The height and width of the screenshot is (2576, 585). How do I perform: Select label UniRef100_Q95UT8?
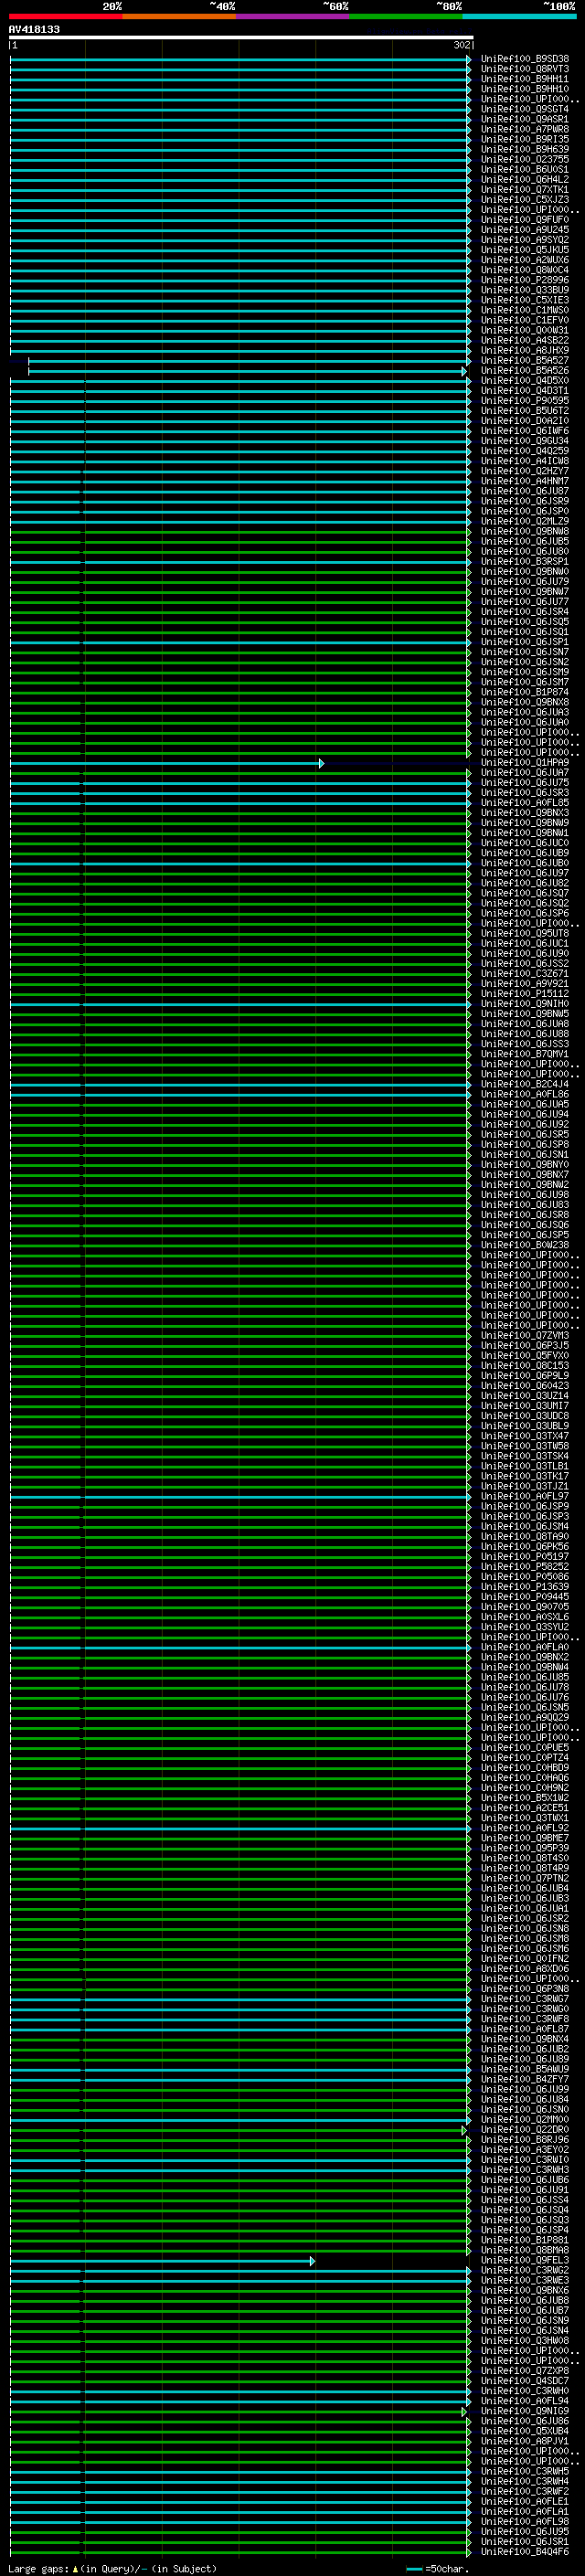pyautogui.click(x=524, y=934)
